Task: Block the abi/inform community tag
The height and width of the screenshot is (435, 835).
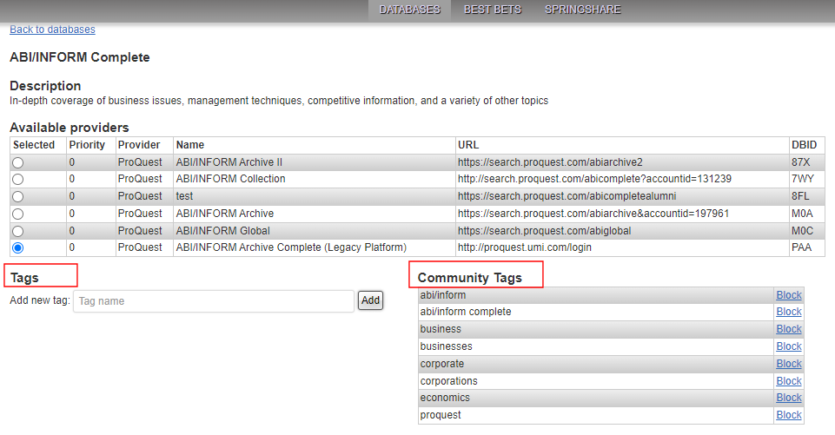Action: pos(789,295)
